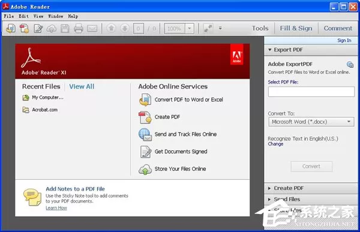
Task: Click the Create PDF toolbar icon
Action: click(x=25, y=28)
